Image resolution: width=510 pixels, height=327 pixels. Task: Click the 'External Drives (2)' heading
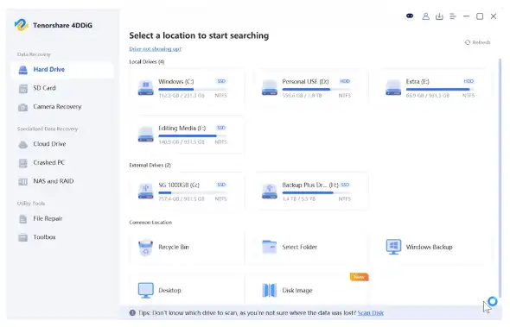150,166
